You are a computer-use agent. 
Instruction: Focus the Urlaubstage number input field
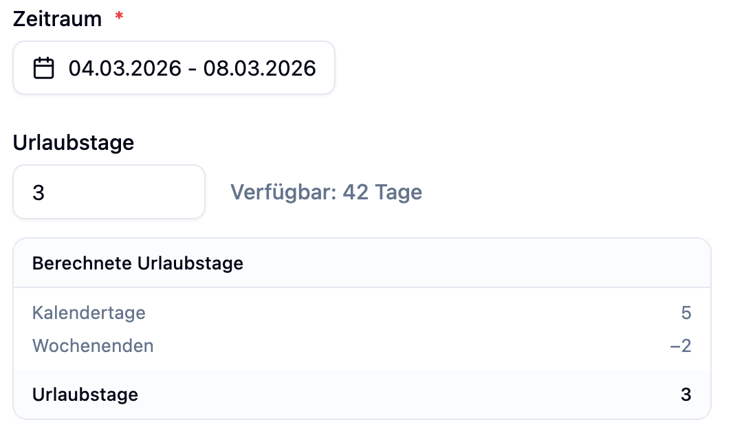(109, 192)
